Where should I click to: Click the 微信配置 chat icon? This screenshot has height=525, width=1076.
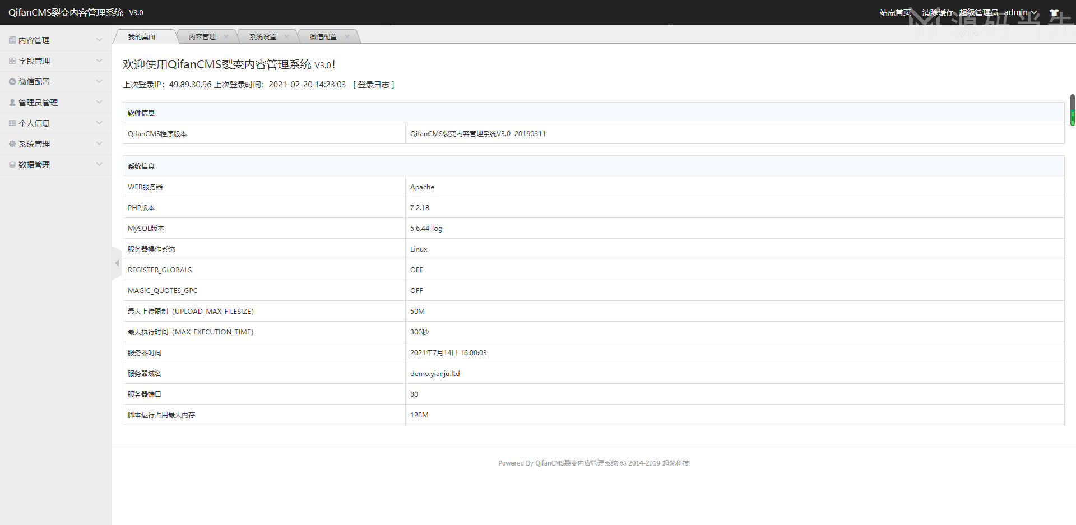pyautogui.click(x=12, y=82)
